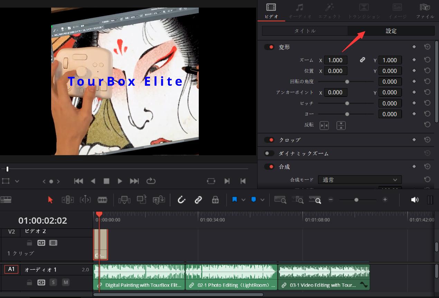Click the ズーム Y value field

click(390, 60)
